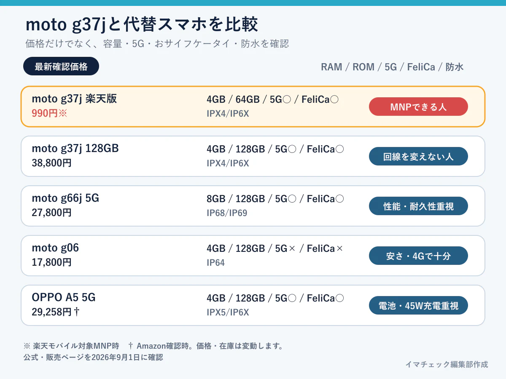Image resolution: width=506 pixels, height=379 pixels.
Task: Click the RAM / ROM / 5G / FeliCa / 防水 header
Action: pyautogui.click(x=392, y=67)
